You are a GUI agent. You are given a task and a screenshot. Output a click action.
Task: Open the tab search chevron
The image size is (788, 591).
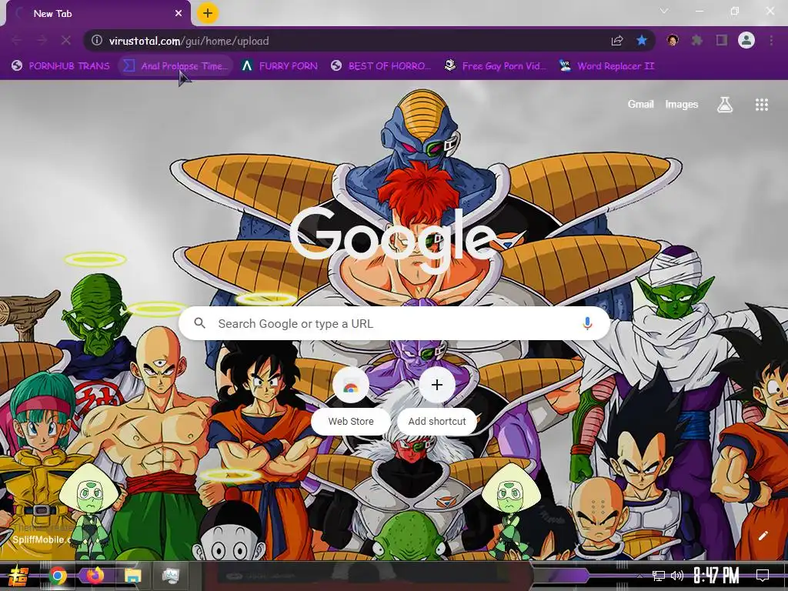pyautogui.click(x=664, y=11)
